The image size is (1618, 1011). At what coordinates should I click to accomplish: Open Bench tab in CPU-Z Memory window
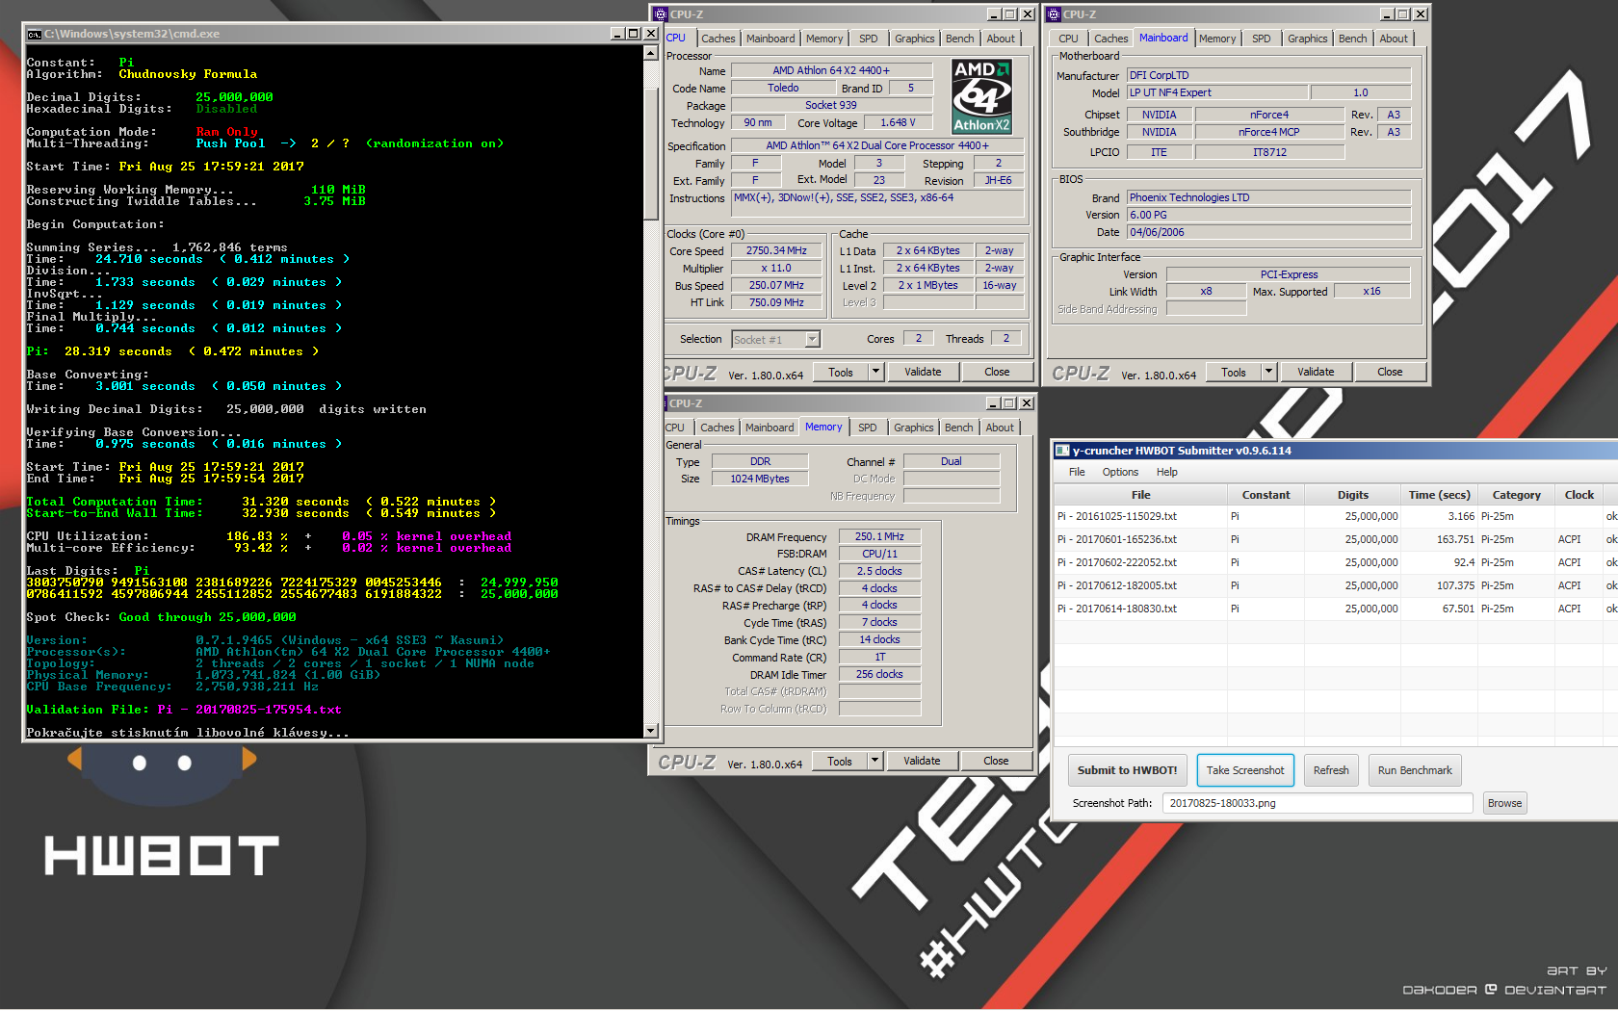[958, 428]
